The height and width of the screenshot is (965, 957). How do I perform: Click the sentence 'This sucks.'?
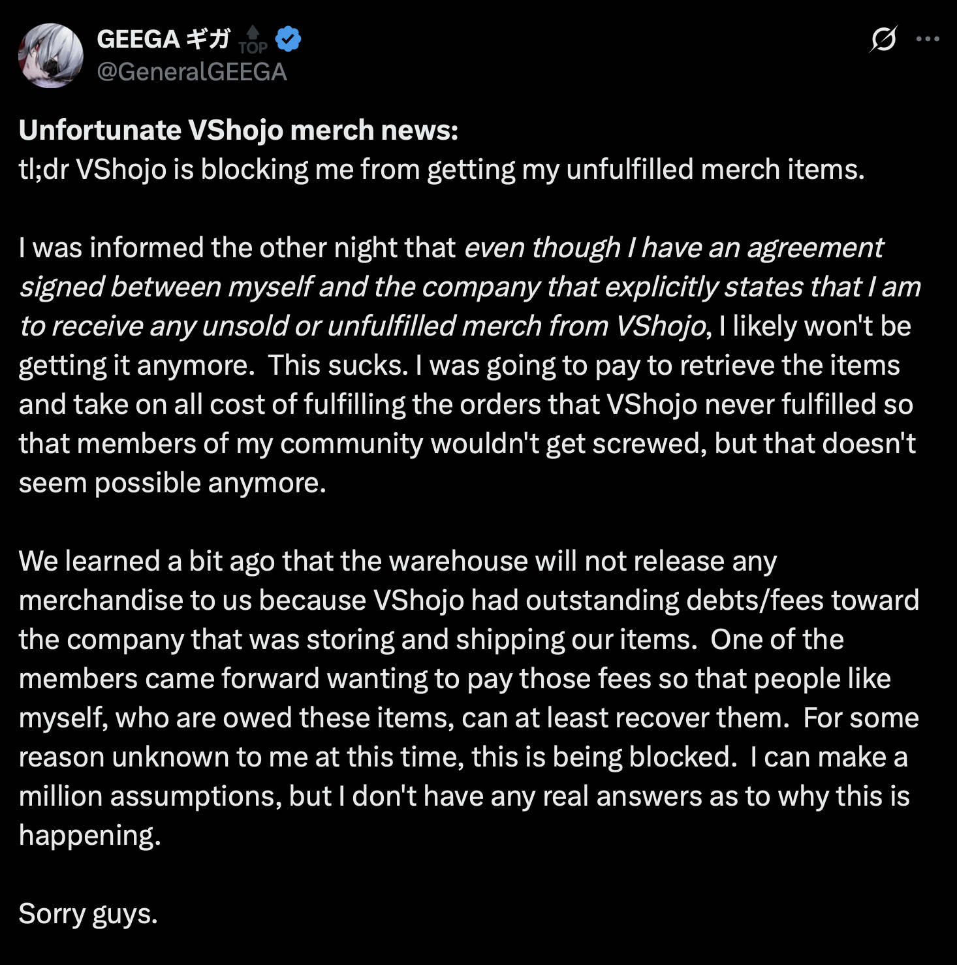(338, 366)
